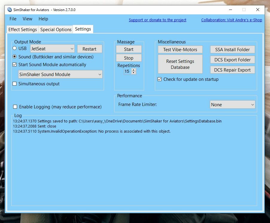Click the 'Settings saved to path' log line
This screenshot has width=270, height=223.
(x=117, y=121)
